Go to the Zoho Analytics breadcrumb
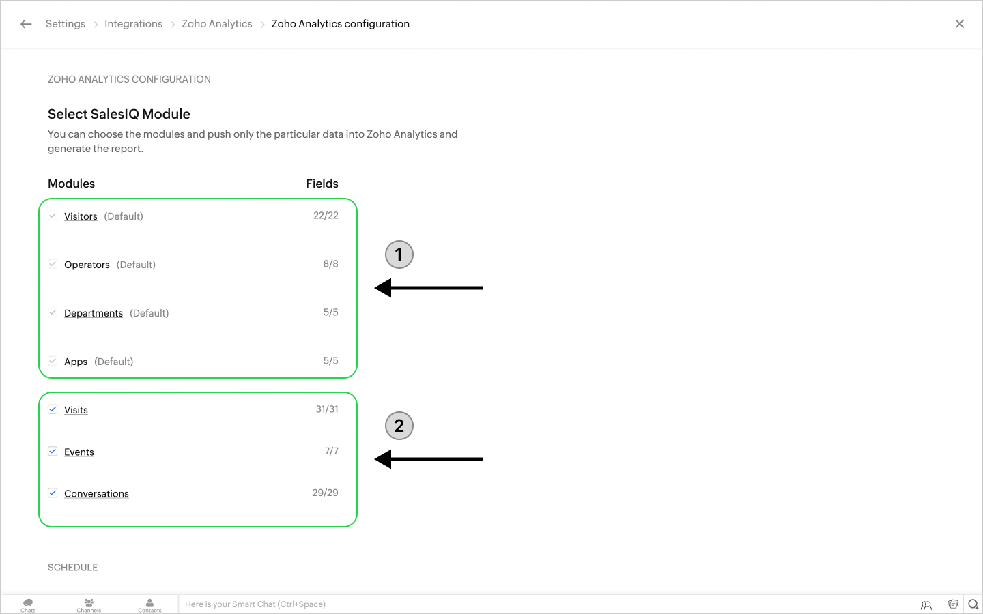This screenshot has width=983, height=614. coord(216,24)
